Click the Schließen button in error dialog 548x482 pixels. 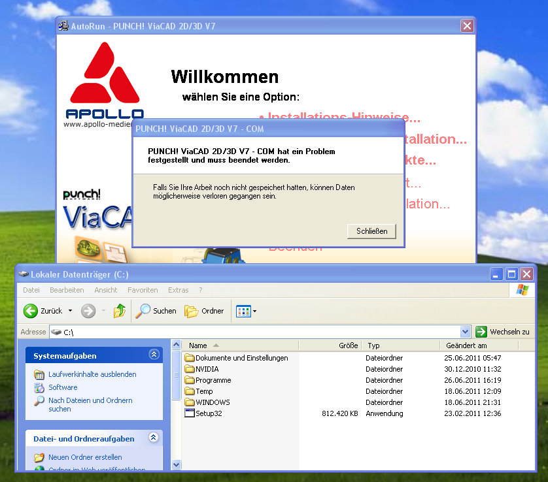371,231
